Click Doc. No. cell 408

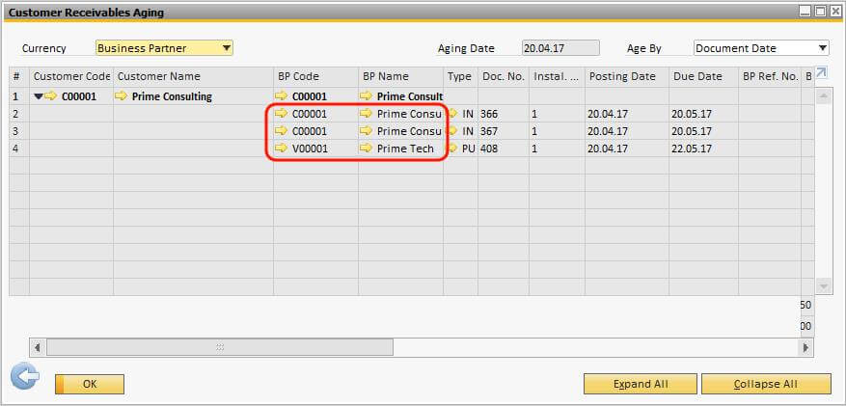click(x=504, y=149)
